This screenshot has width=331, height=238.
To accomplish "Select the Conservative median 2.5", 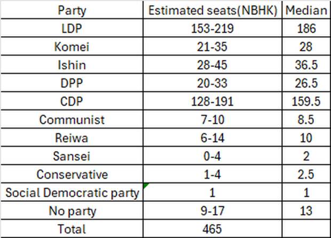I will [x=306, y=174].
